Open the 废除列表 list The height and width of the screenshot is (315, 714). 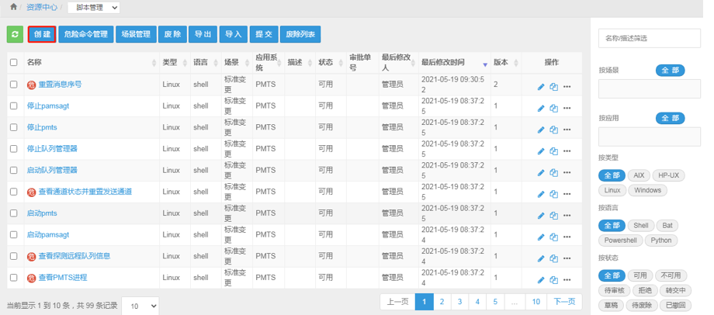pyautogui.click(x=300, y=35)
